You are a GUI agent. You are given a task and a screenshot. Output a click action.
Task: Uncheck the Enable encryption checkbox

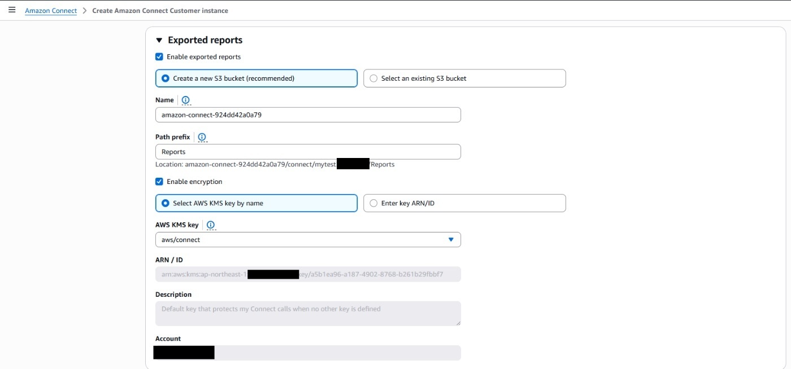point(159,182)
